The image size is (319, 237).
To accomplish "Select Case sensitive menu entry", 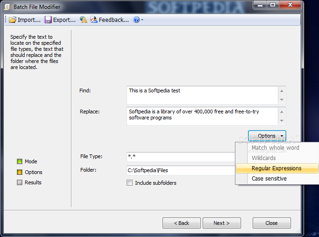I will tap(277, 179).
